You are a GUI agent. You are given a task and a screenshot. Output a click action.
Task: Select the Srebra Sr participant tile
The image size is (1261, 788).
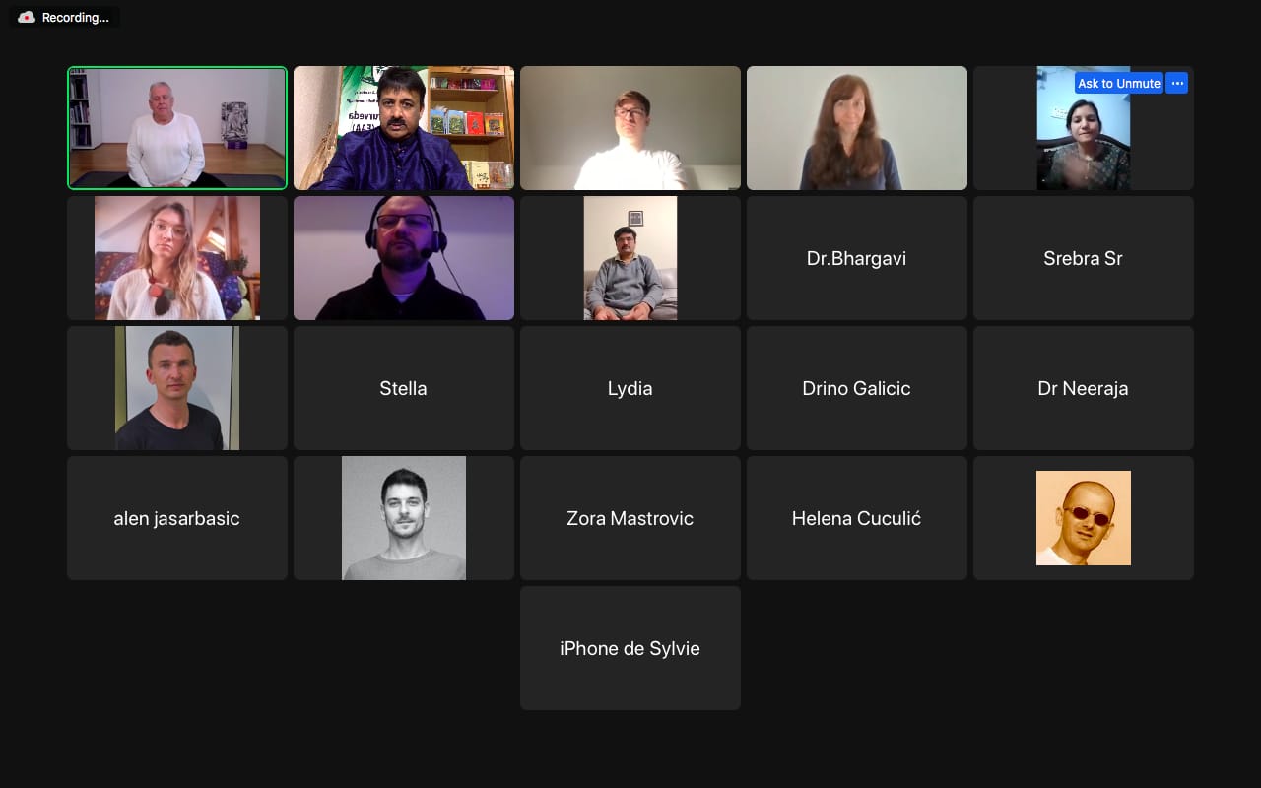pyautogui.click(x=1084, y=258)
